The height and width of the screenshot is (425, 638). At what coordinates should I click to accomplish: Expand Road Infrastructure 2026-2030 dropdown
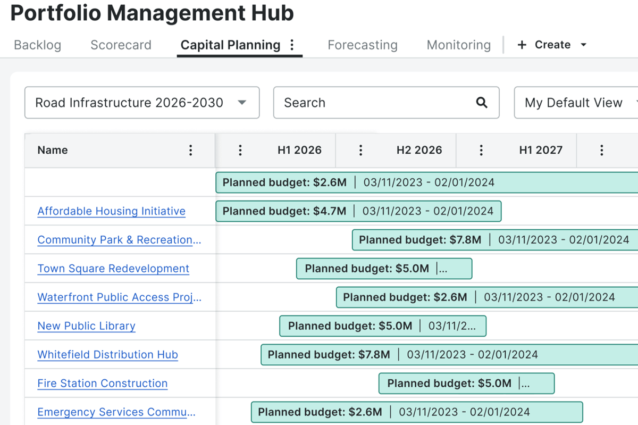[142, 103]
